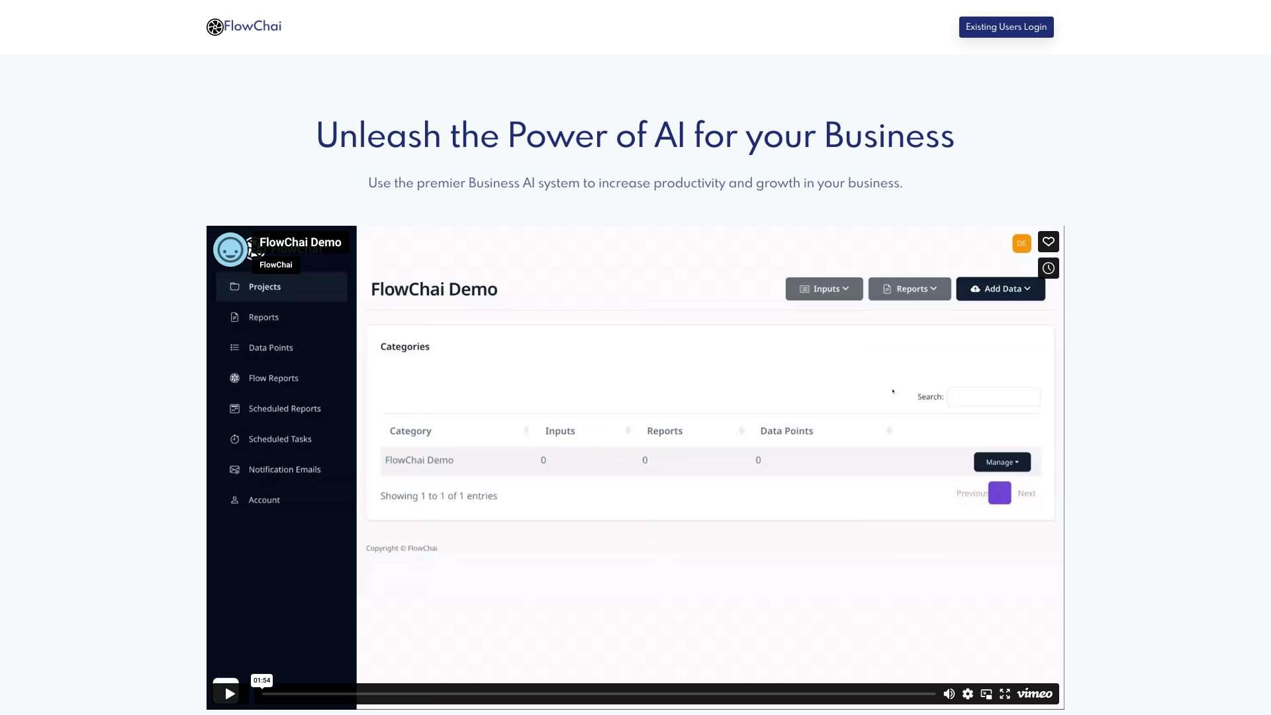Viewport: 1271px width, 715px height.
Task: Expand the Inputs dropdown
Action: click(x=824, y=289)
